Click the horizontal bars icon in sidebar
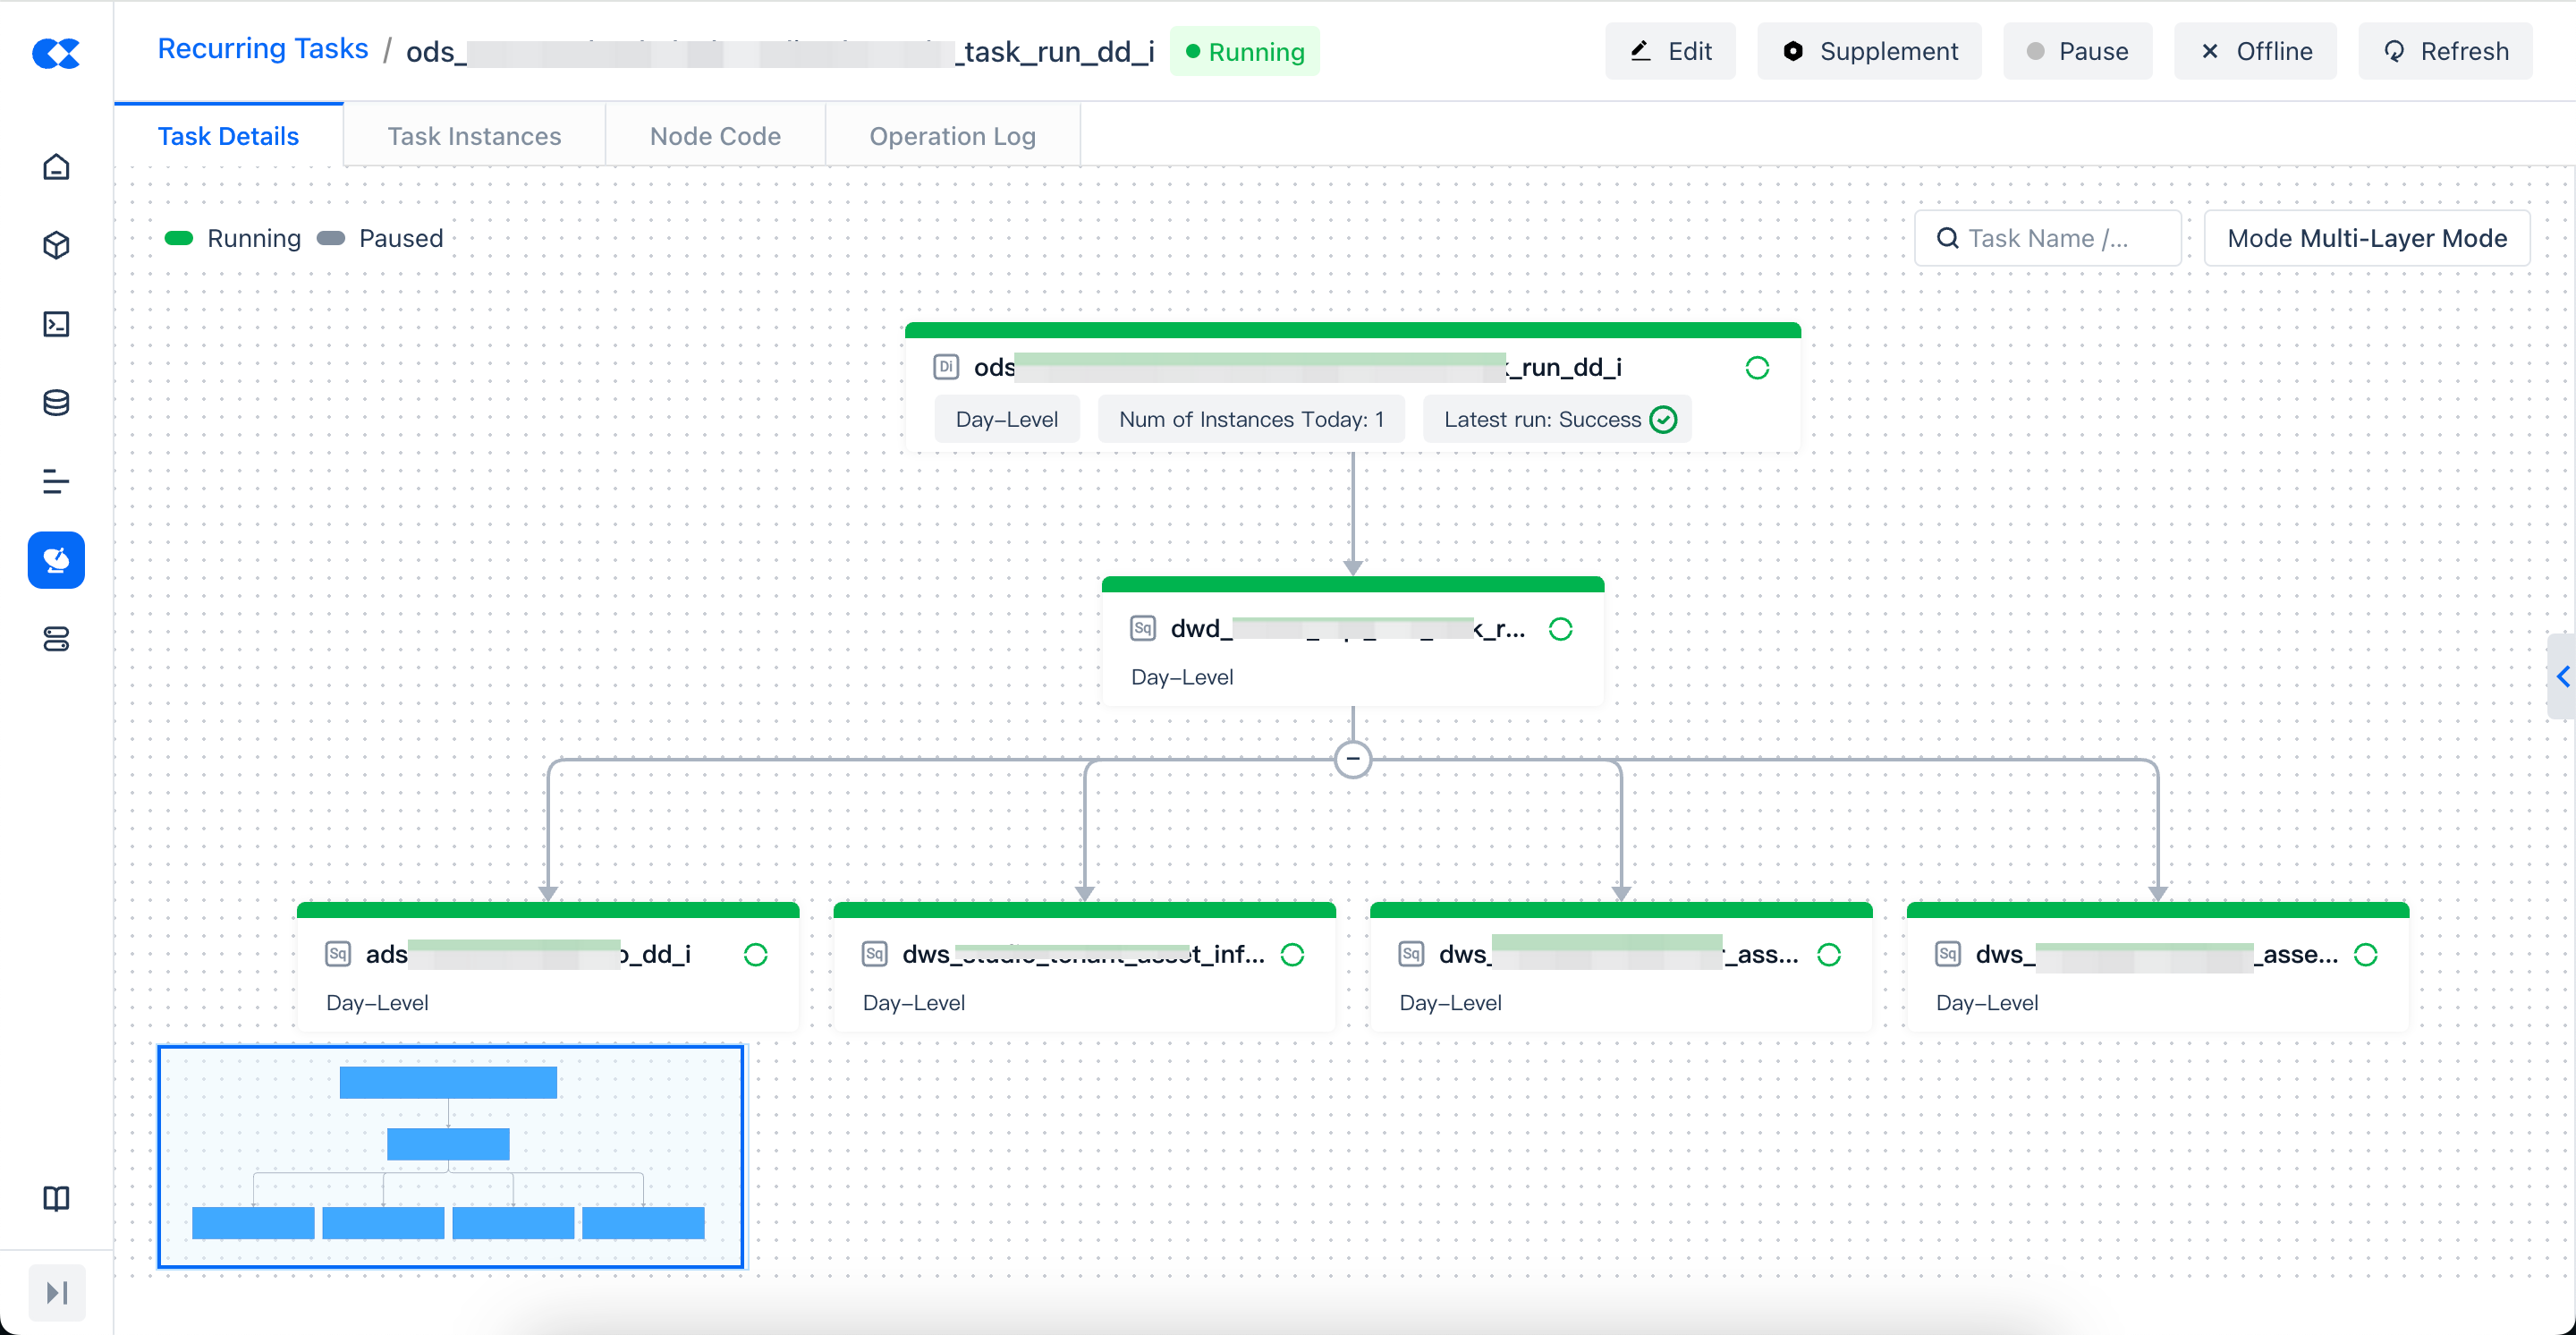Viewport: 2576px width, 1335px height. click(56, 482)
